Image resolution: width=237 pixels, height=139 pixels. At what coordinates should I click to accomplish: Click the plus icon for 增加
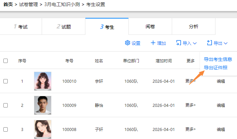tap(153, 43)
